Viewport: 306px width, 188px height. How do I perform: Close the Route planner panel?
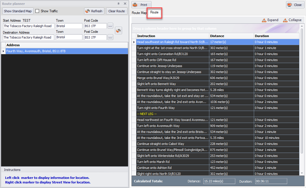[x=125, y=3]
